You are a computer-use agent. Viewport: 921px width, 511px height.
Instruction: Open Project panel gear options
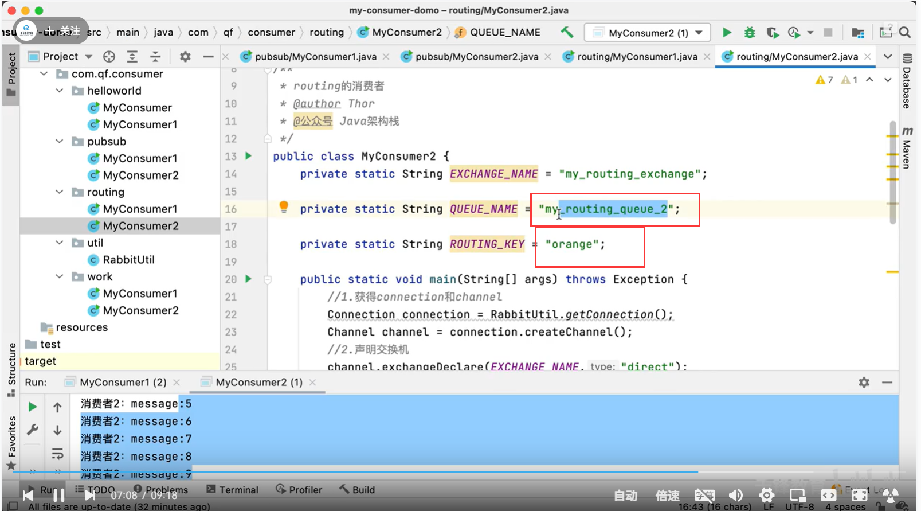point(185,56)
